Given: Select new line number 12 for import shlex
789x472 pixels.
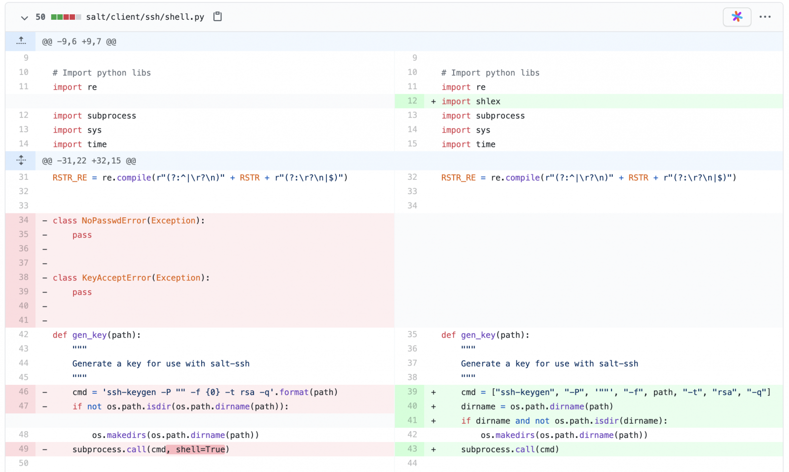Looking at the screenshot, I should click(x=412, y=101).
